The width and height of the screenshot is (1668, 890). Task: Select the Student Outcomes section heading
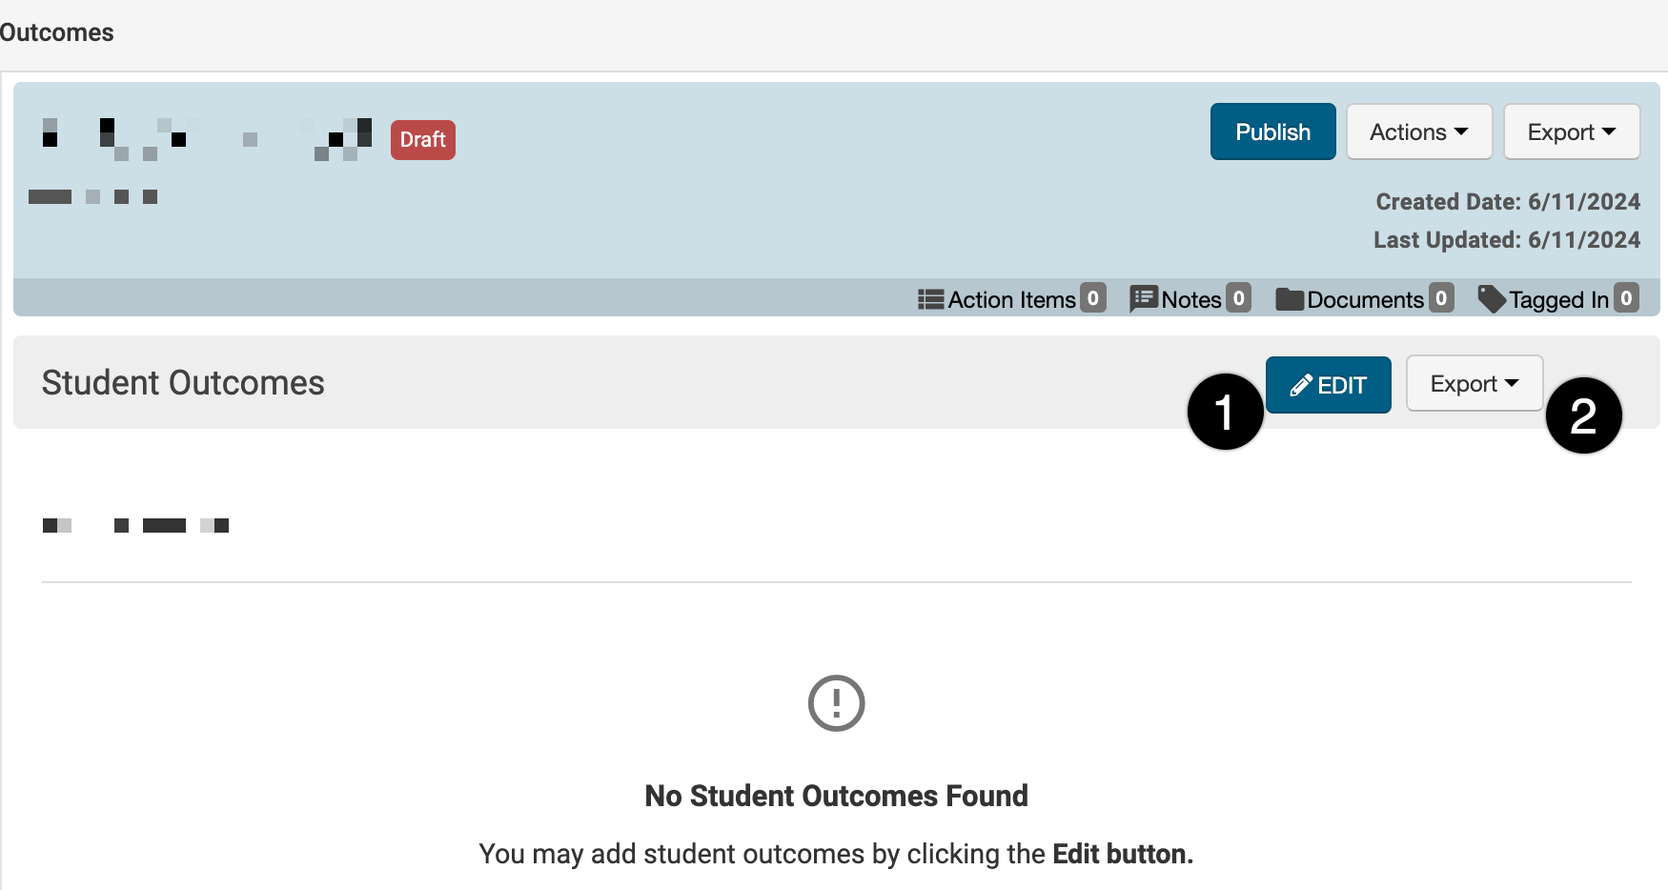(183, 383)
